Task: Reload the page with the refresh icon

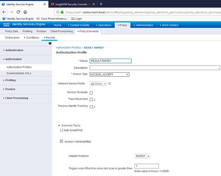Action: point(18,12)
